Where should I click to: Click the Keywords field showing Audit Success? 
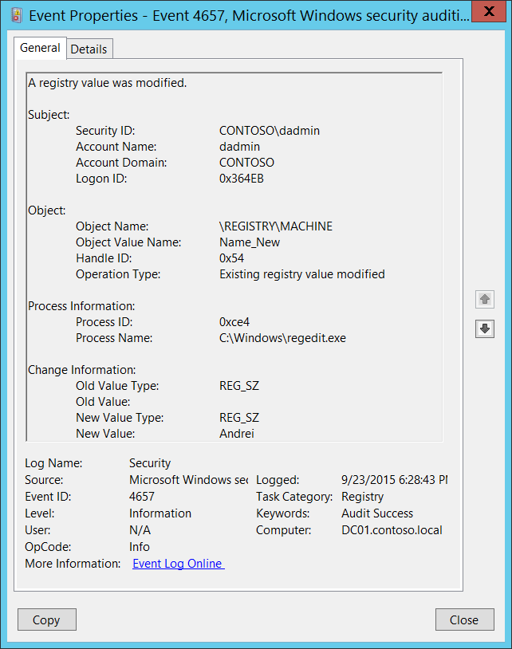(377, 513)
